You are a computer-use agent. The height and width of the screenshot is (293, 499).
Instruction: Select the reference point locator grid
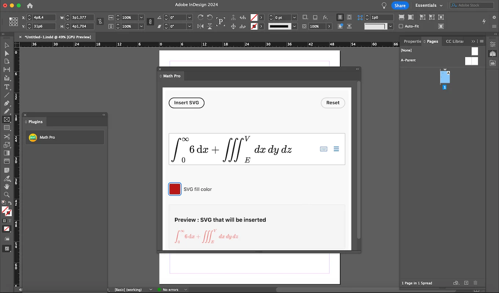[x=14, y=22]
